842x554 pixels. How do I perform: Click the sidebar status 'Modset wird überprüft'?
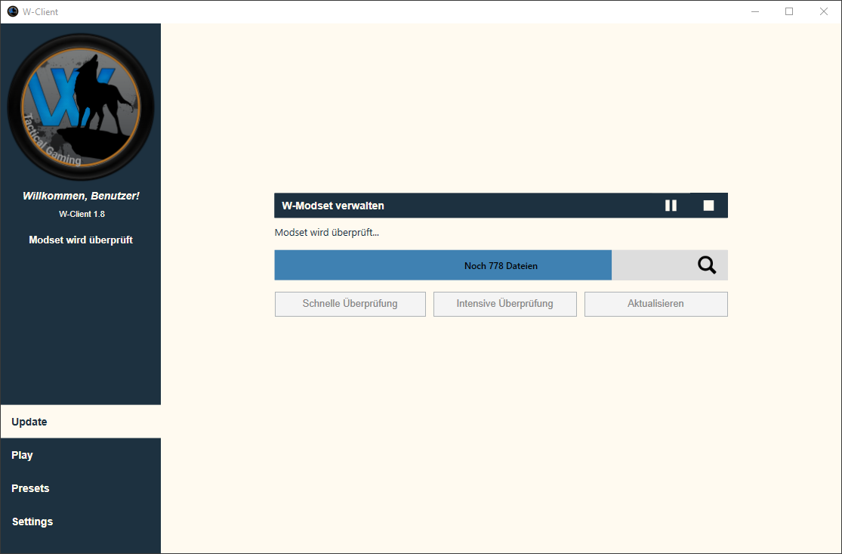[x=81, y=240]
